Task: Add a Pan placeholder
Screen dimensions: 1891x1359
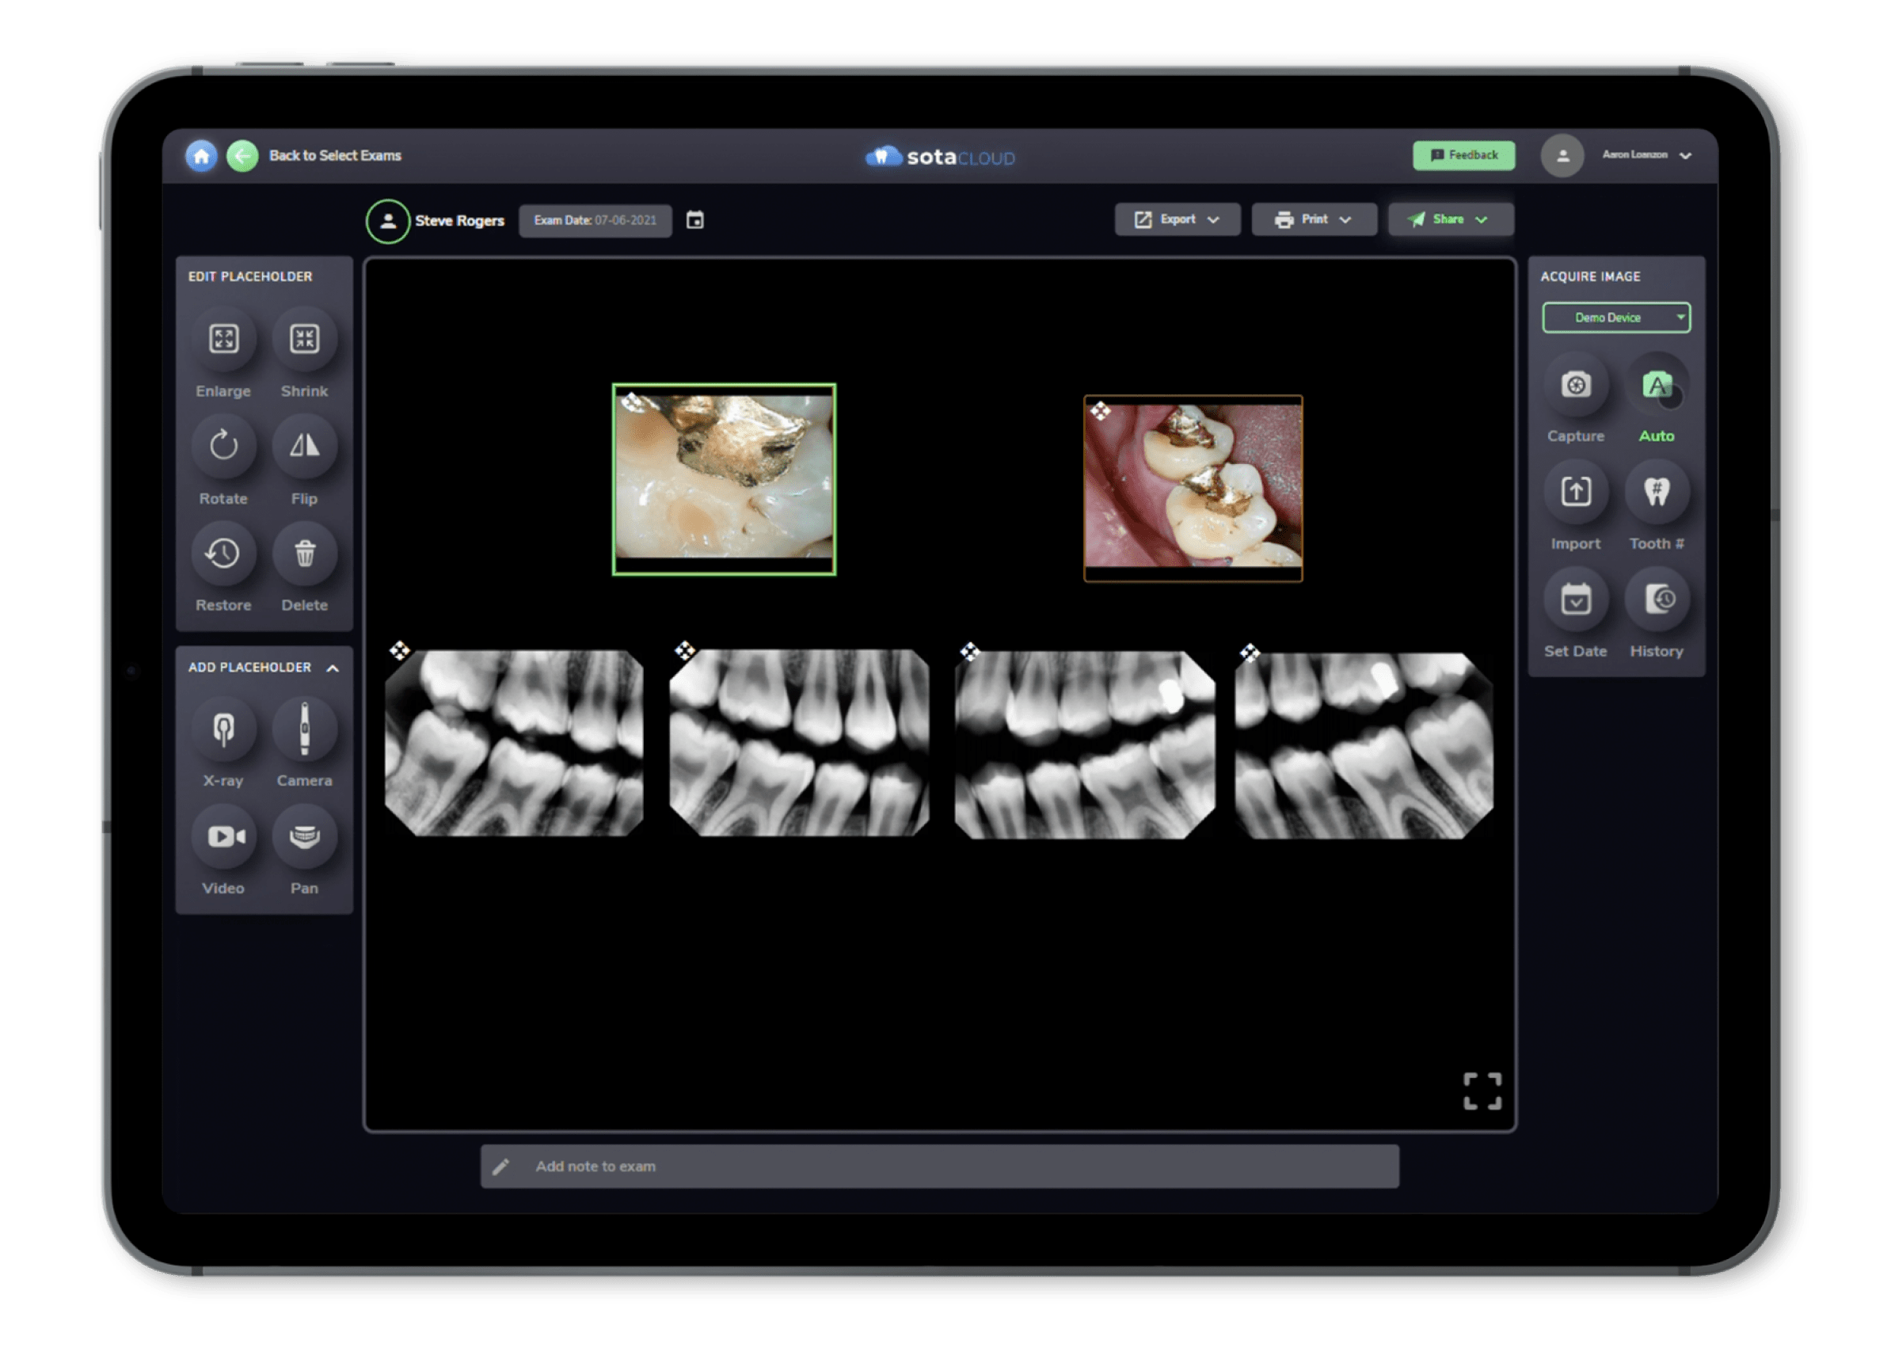Action: [x=304, y=835]
